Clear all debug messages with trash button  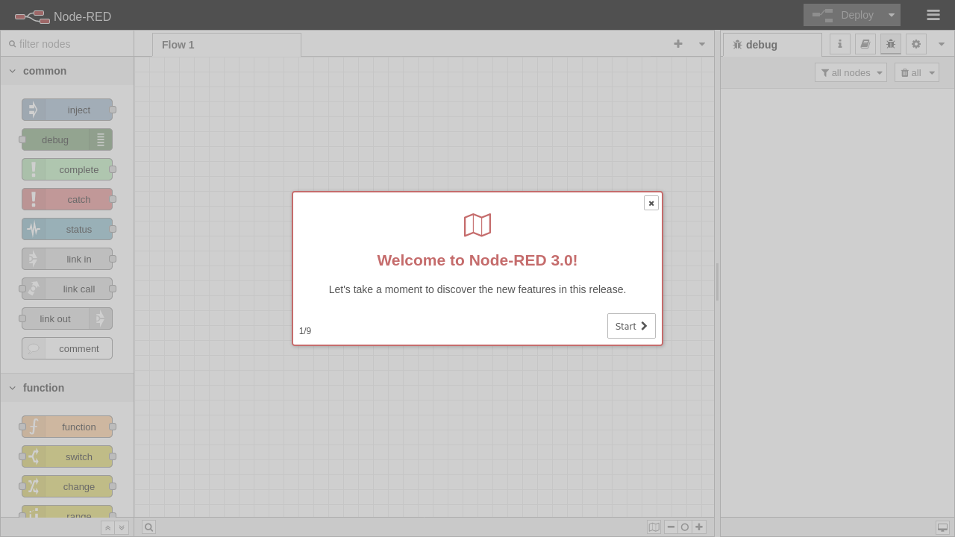pyautogui.click(x=910, y=72)
